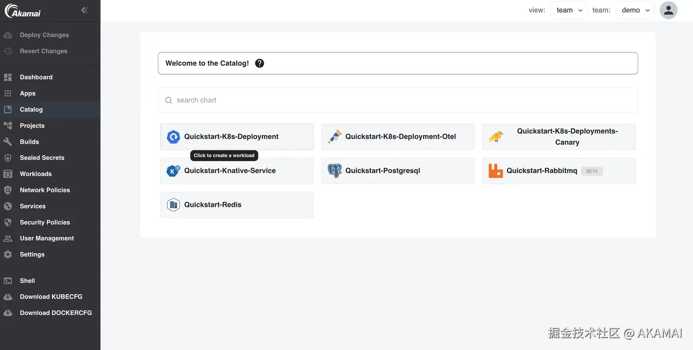This screenshot has width=693, height=350.
Task: Click the Deploy Changes cloud icon
Action: pos(8,35)
